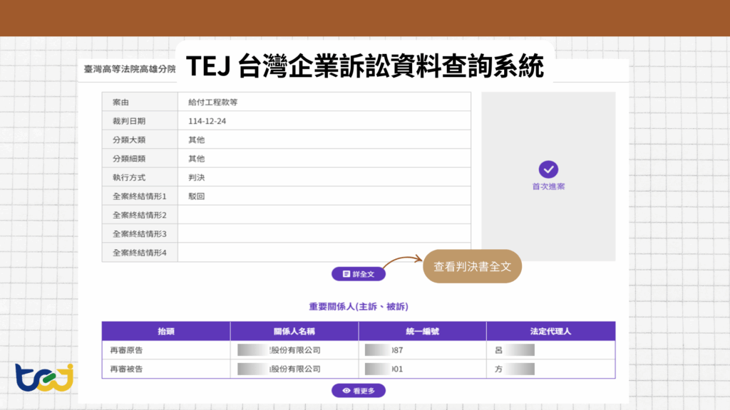
Task: Click the 給付工程款等 case reason value
Action: pos(212,102)
